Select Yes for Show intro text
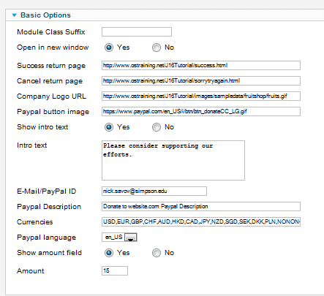 (109, 127)
